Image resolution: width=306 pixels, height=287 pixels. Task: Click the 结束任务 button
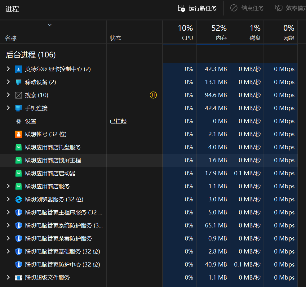(x=247, y=8)
